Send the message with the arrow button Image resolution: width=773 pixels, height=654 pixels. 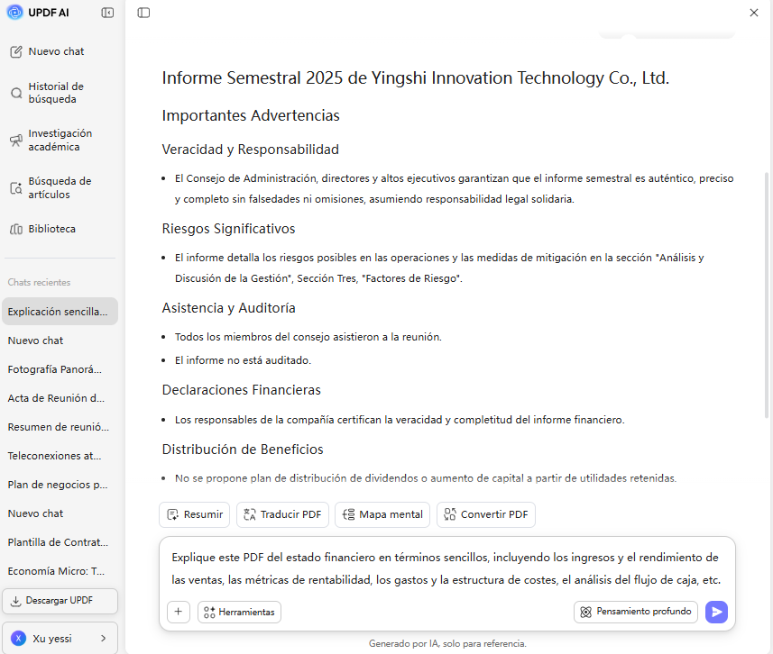(x=716, y=612)
